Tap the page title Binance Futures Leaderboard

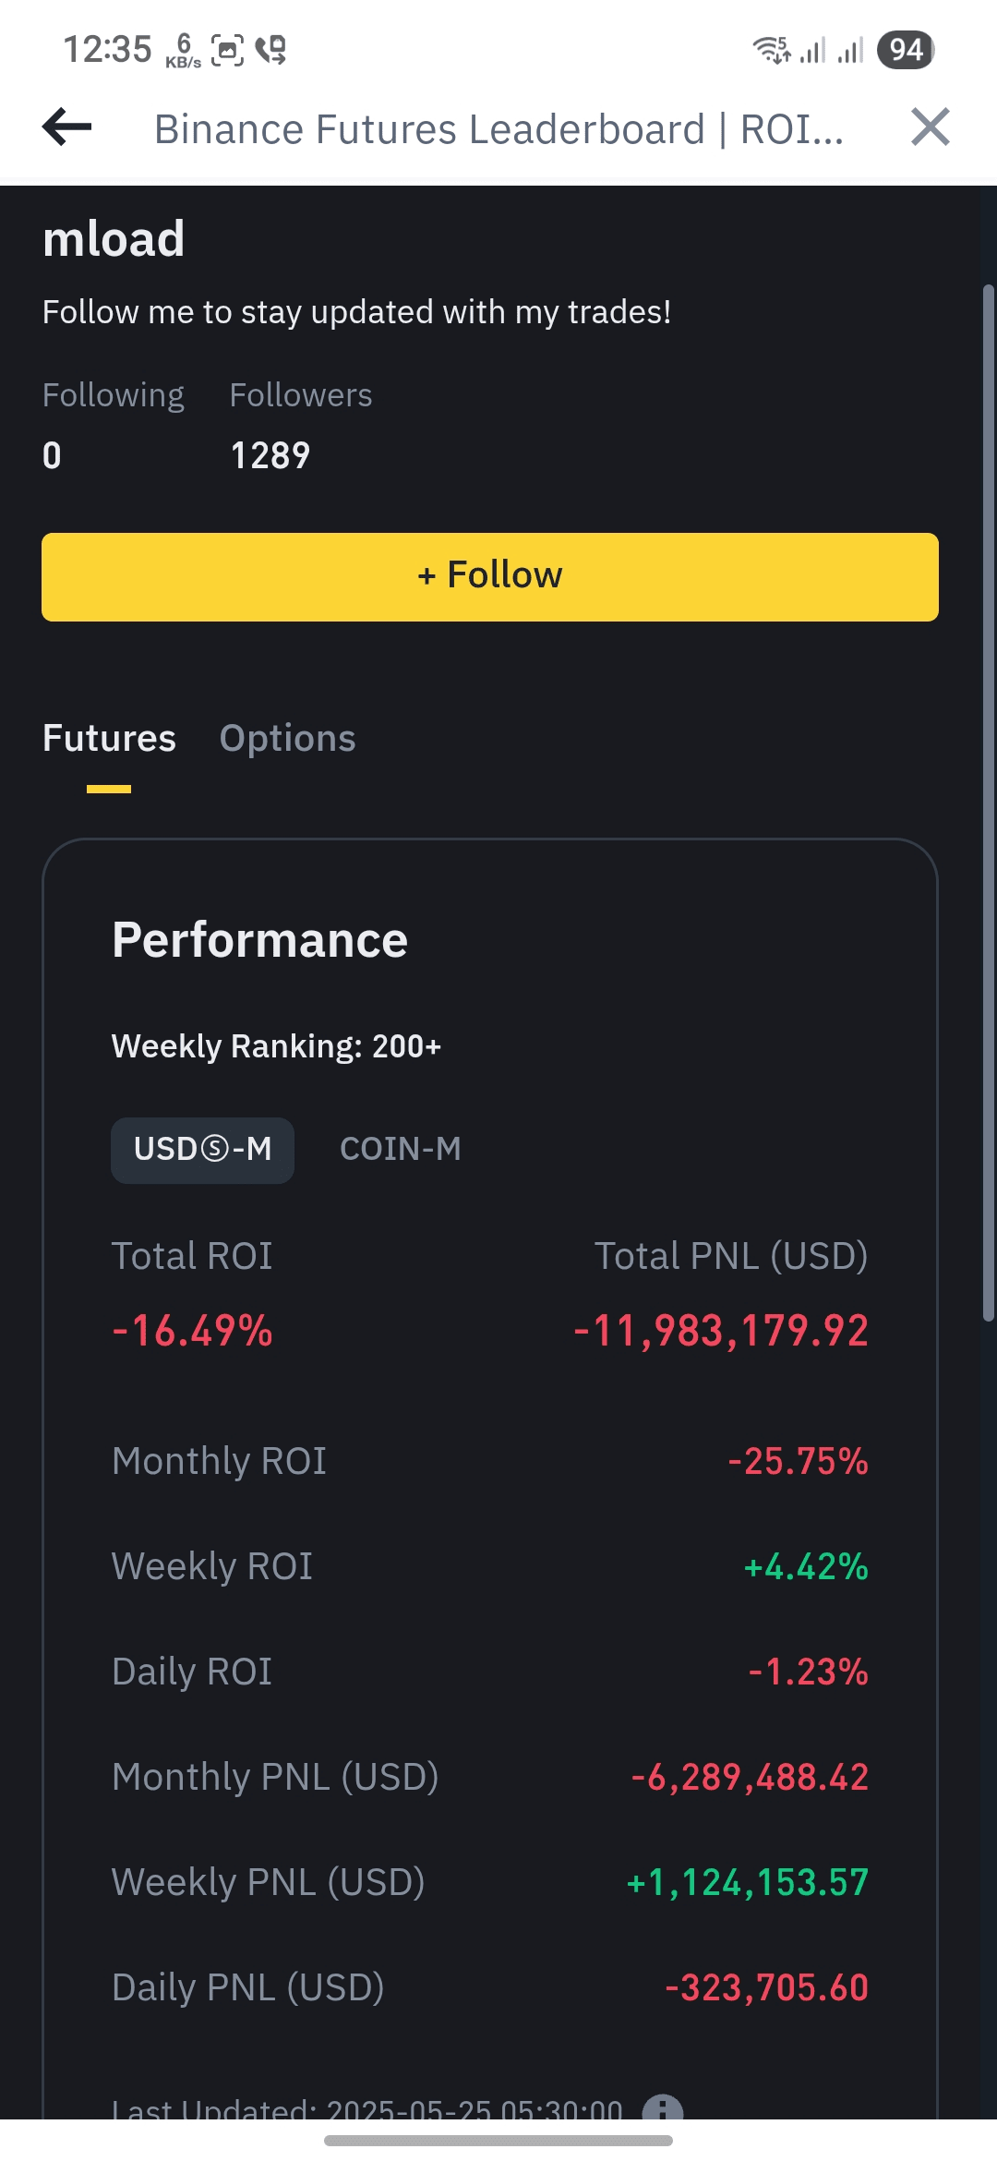[x=498, y=129]
